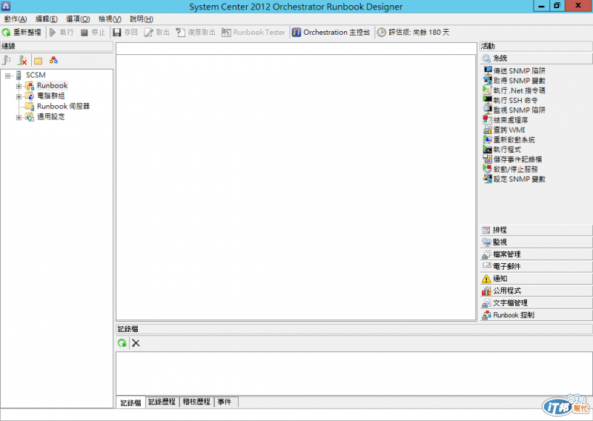Switch to the 記錄歷程 tab
Screen dimensions: 593x421
(x=162, y=402)
